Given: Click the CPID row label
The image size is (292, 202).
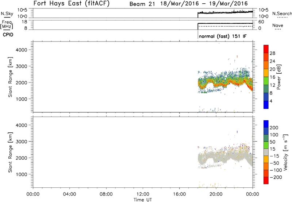Looking at the screenshot, I should click(x=8, y=35).
